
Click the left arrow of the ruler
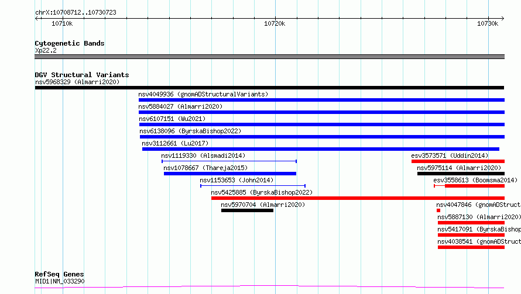click(x=37, y=19)
